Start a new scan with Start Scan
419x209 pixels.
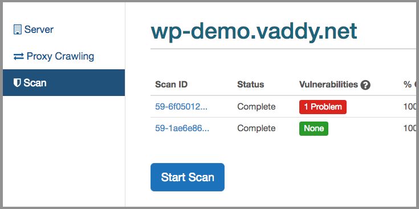[188, 177]
